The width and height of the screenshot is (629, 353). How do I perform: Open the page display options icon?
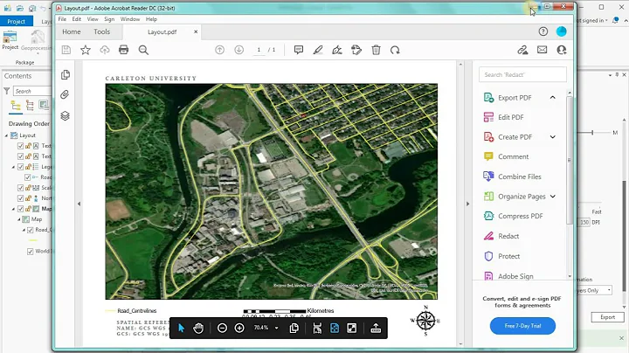click(x=294, y=329)
